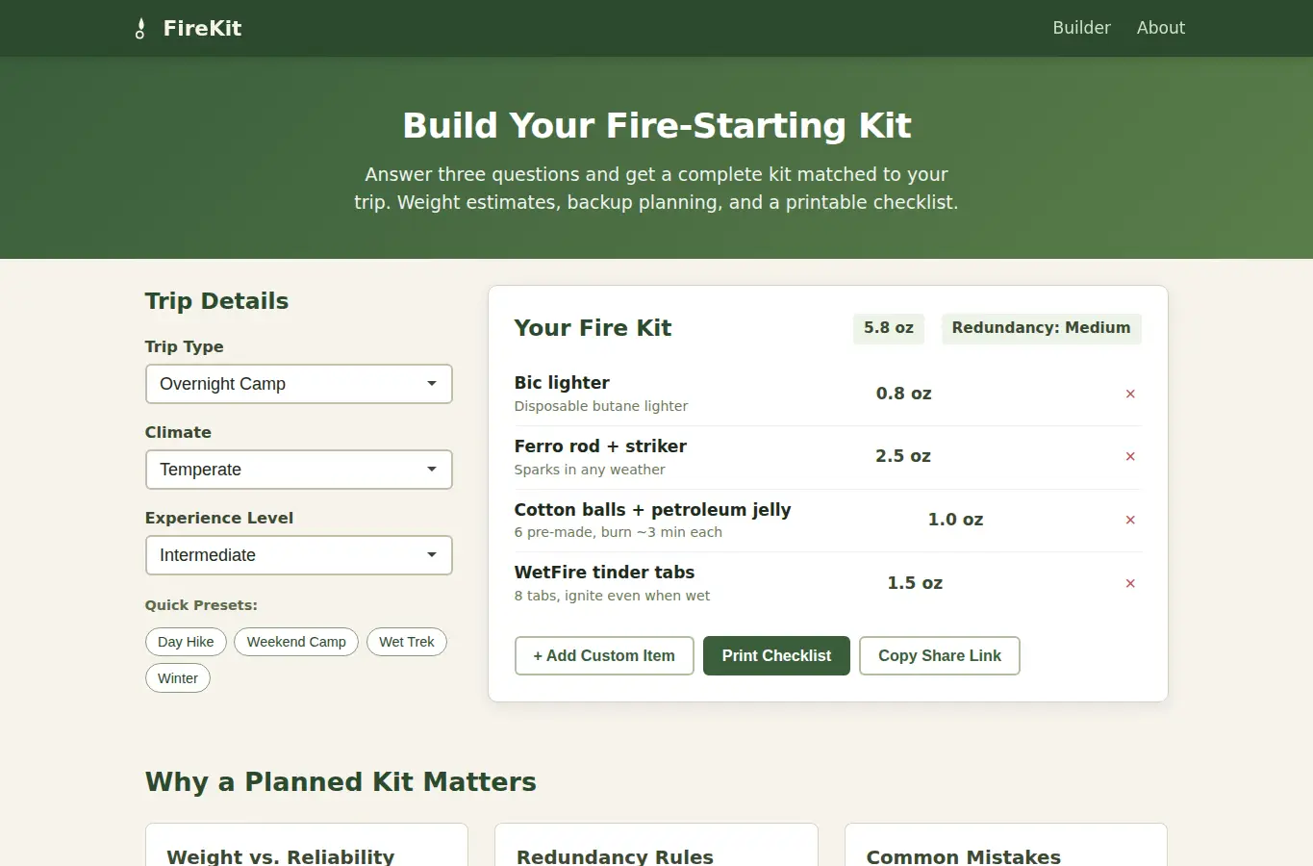The height and width of the screenshot is (866, 1313).
Task: Click the Your Fire Kit heading
Action: click(x=593, y=328)
